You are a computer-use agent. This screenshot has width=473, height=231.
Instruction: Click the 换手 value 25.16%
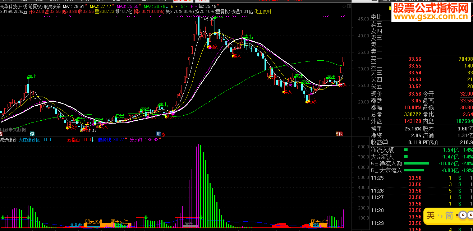click(x=413, y=129)
